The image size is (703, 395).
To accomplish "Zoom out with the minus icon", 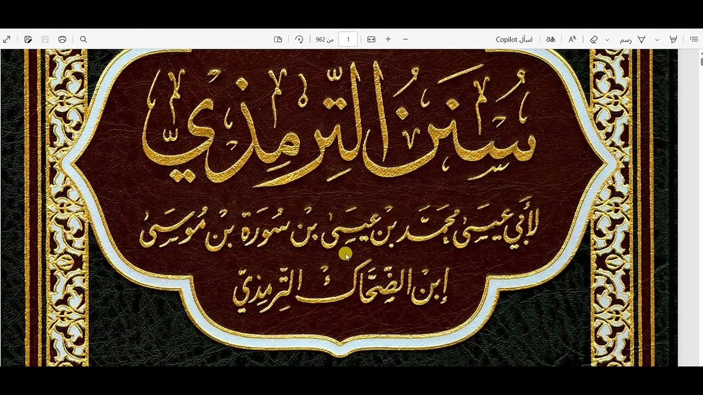I will coord(405,39).
